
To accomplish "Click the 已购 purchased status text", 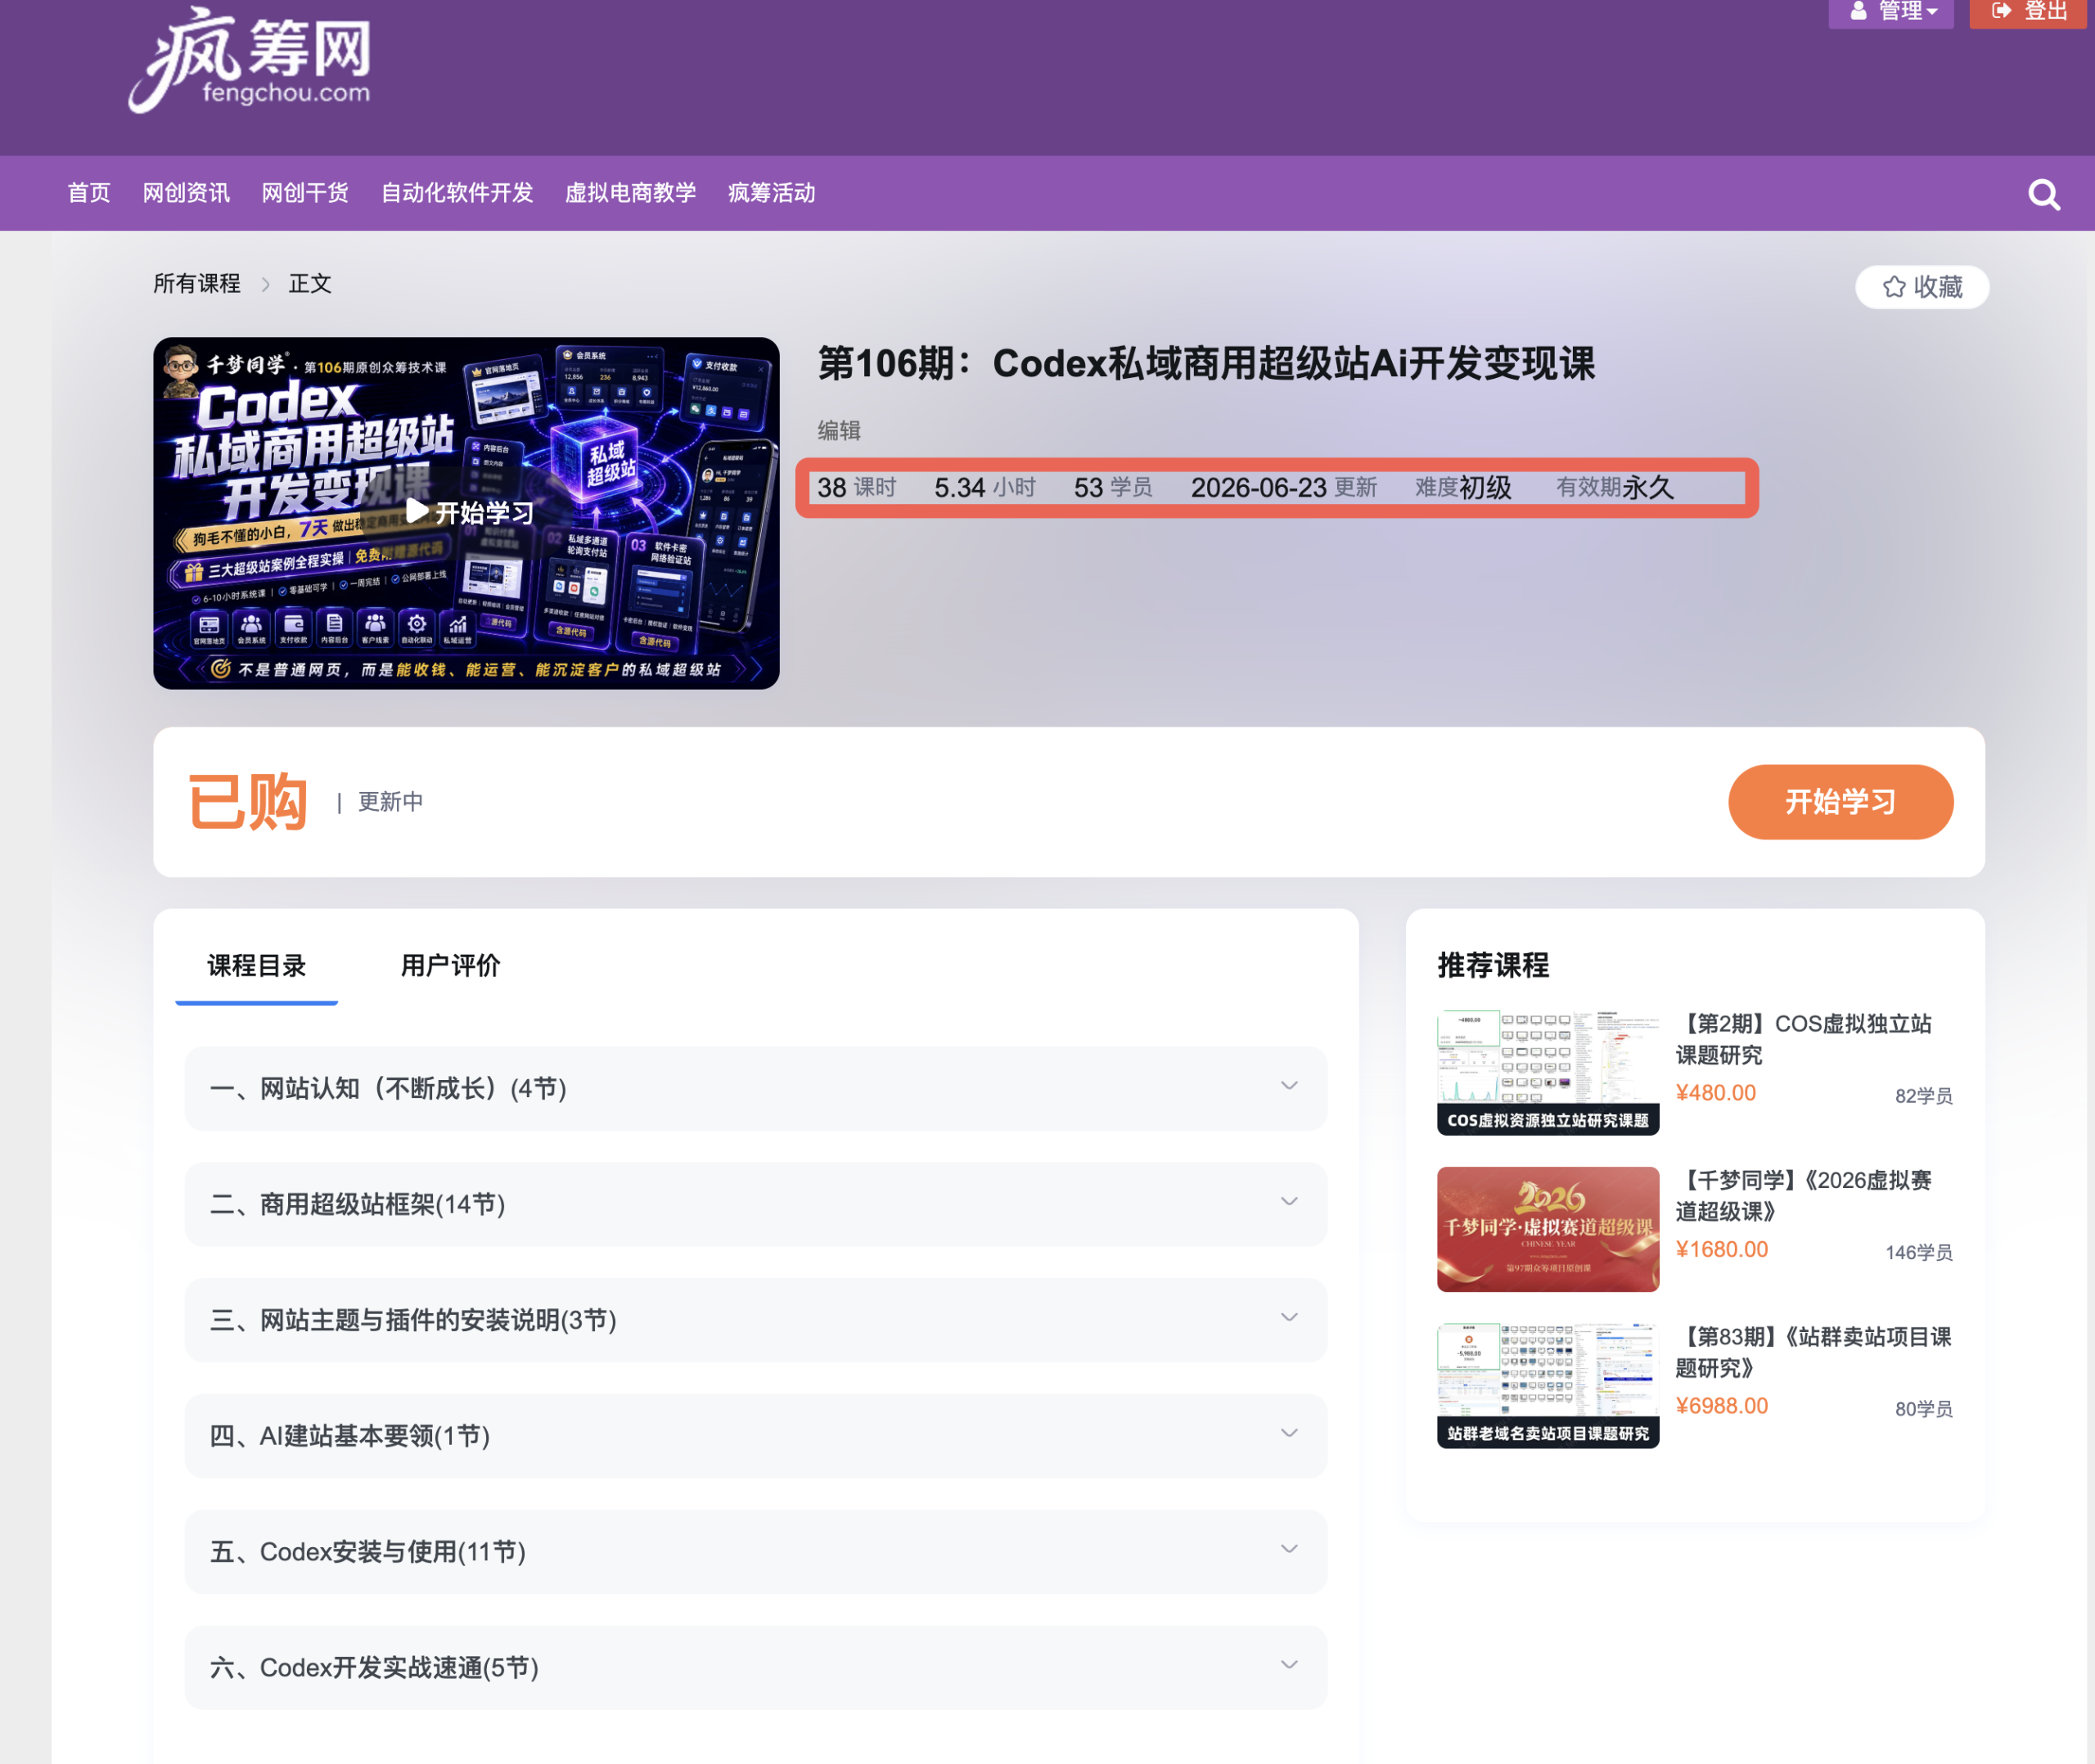I will tap(248, 802).
